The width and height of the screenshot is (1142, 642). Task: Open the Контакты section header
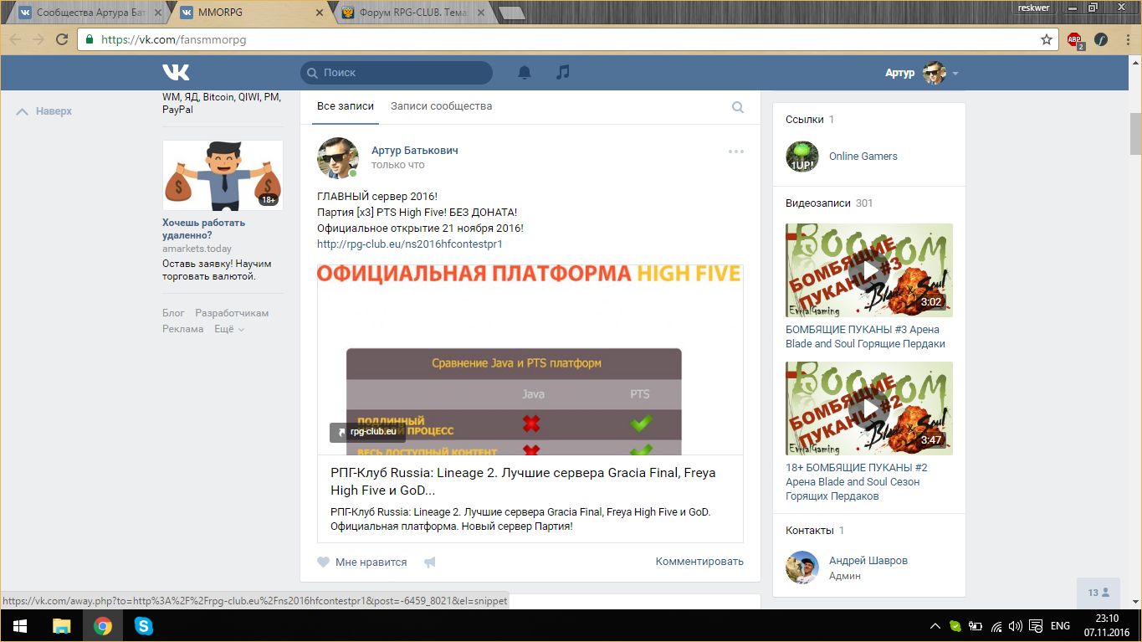pos(815,531)
